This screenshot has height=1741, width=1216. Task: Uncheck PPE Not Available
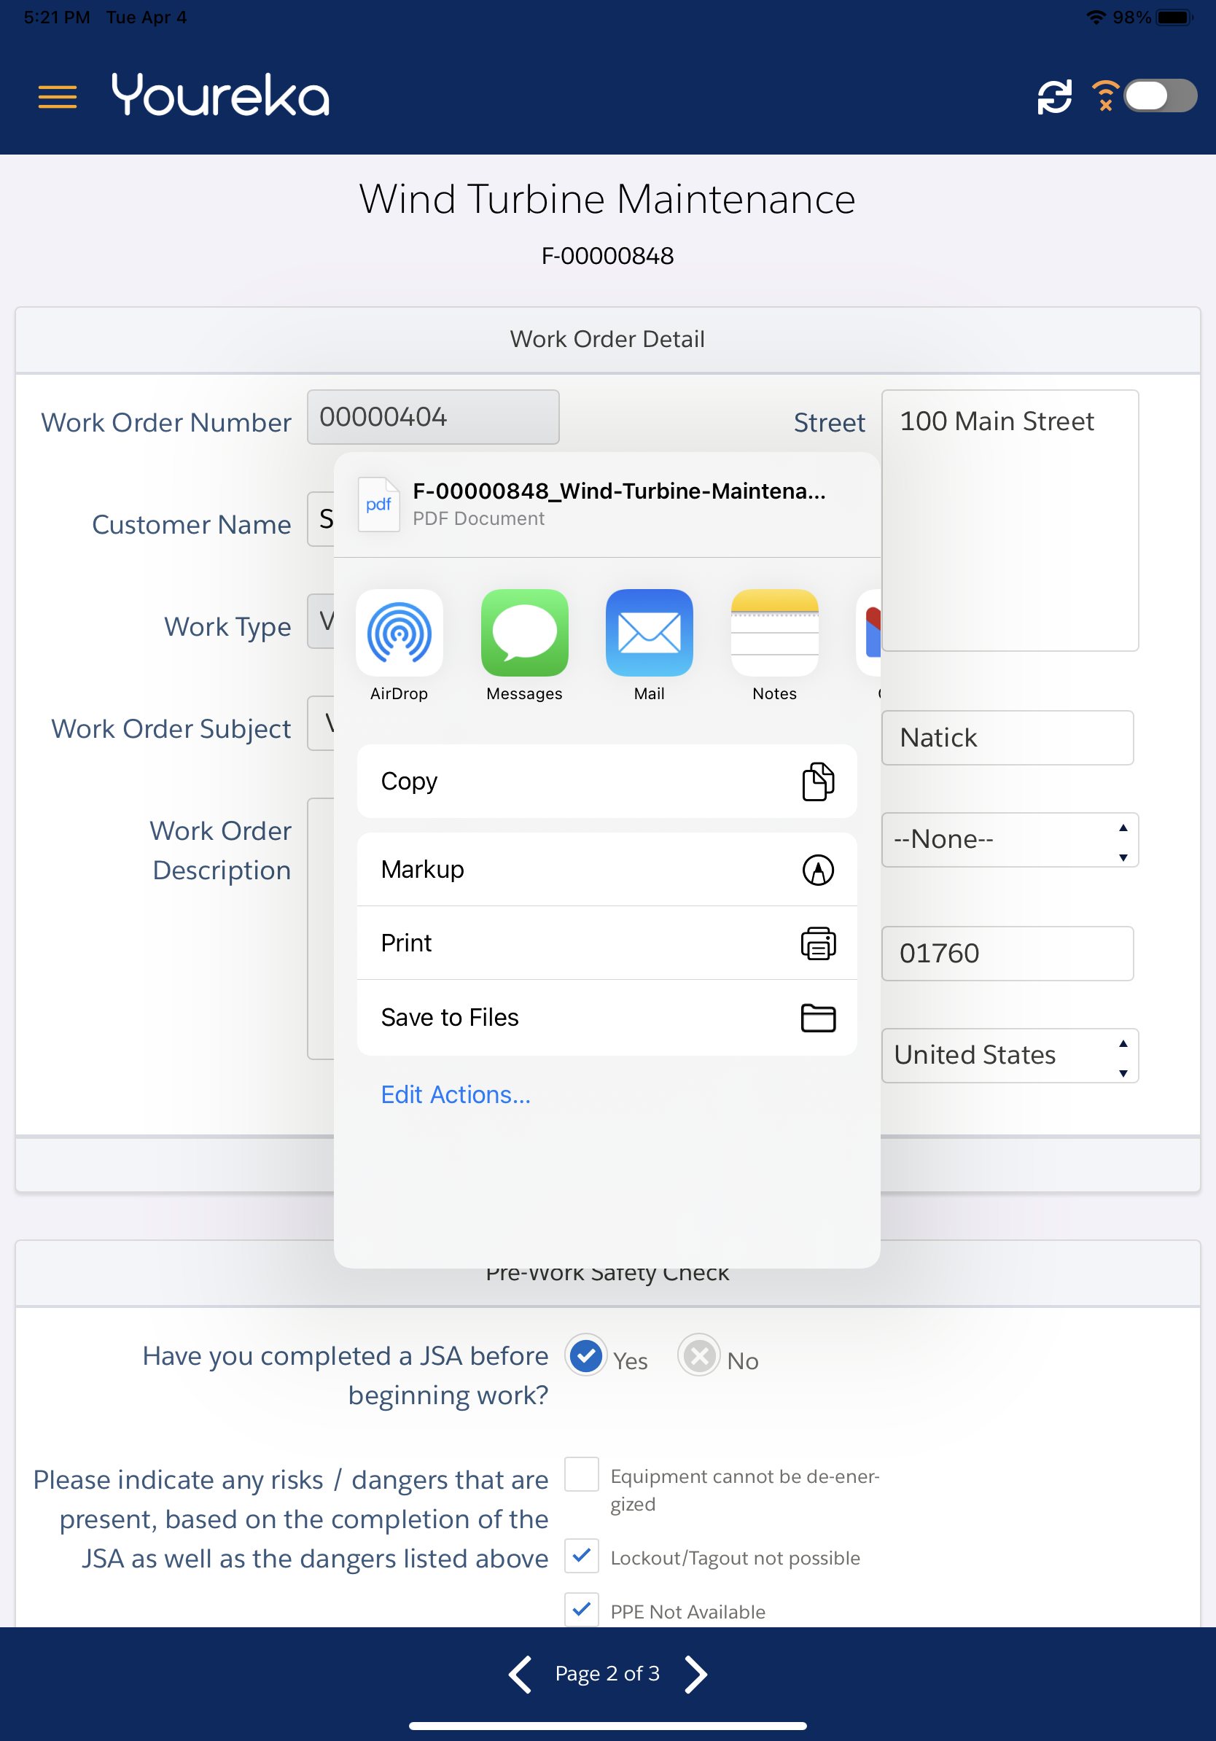[x=582, y=1609]
